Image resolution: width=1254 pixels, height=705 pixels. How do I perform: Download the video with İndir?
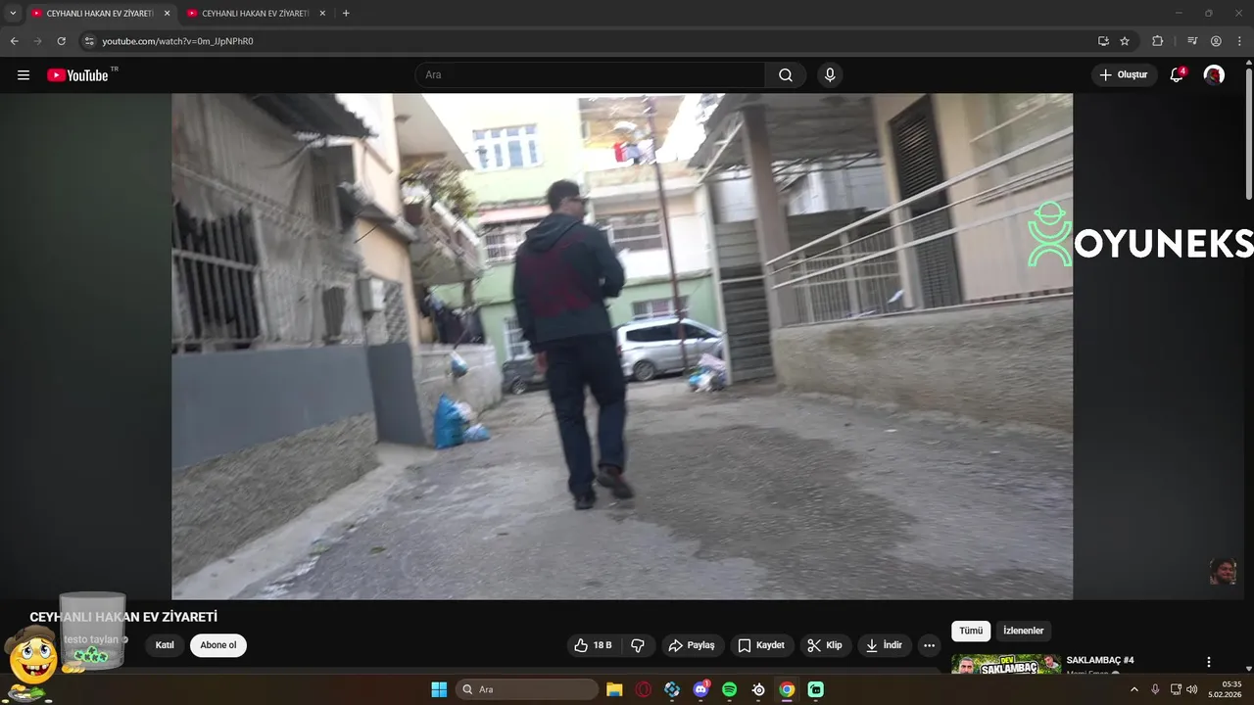pyautogui.click(x=885, y=645)
